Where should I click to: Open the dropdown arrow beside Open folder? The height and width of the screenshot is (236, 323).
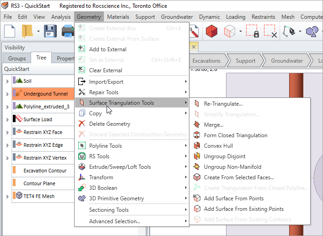pyautogui.click(x=38, y=31)
